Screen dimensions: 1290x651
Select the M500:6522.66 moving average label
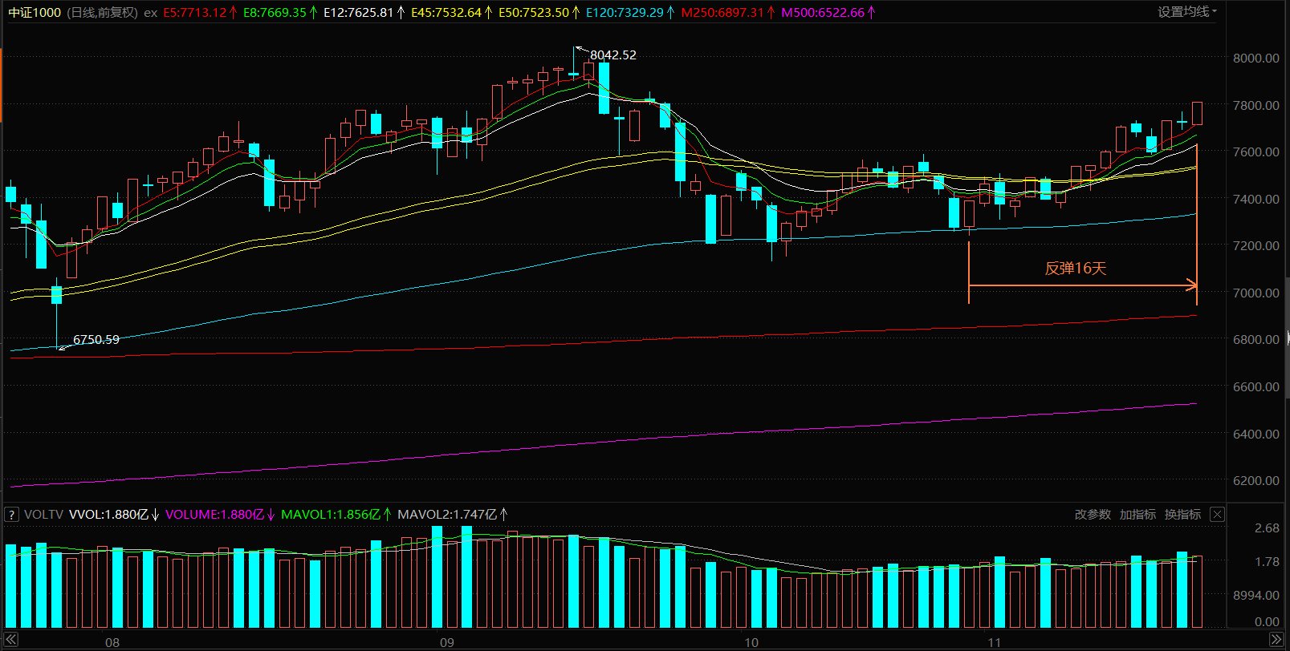[823, 13]
